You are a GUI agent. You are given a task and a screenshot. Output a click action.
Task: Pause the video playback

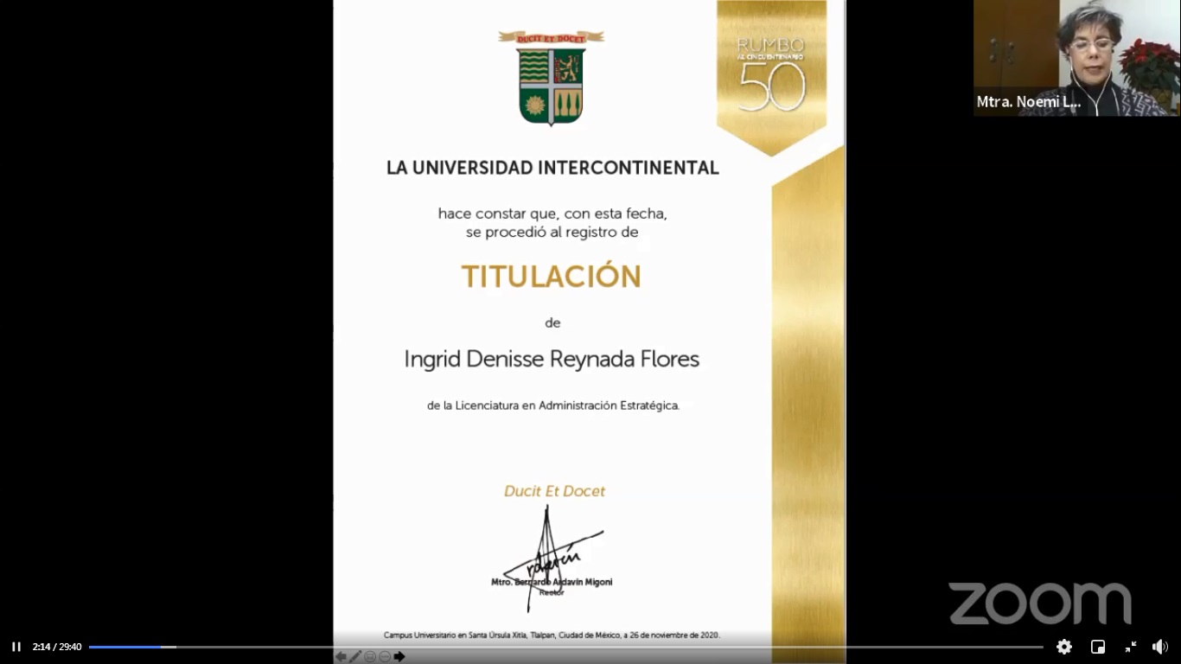coord(16,647)
